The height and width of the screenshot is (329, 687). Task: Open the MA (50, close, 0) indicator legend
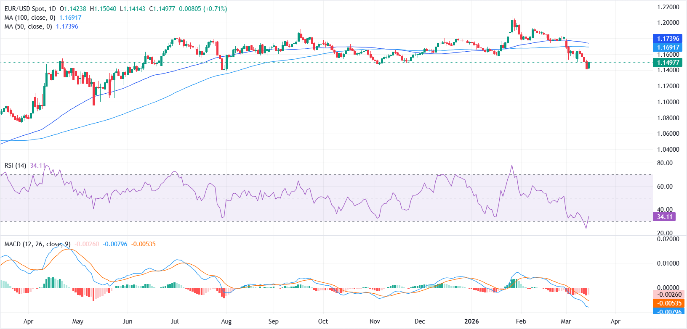coord(28,26)
